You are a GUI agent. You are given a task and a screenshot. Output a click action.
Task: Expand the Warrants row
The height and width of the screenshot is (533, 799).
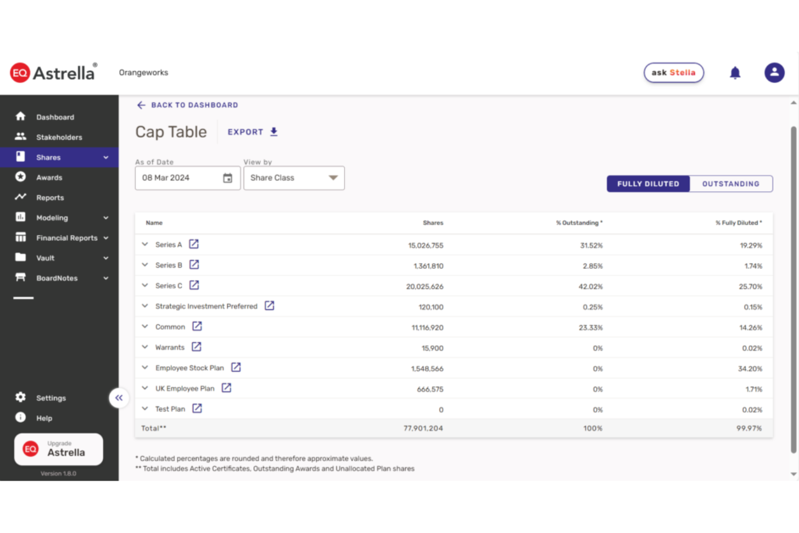tap(145, 347)
